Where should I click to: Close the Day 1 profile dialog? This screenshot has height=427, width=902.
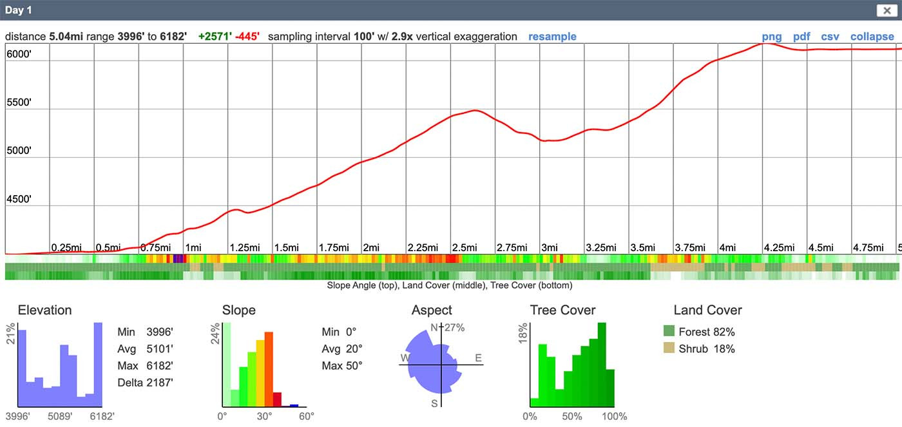(x=887, y=10)
